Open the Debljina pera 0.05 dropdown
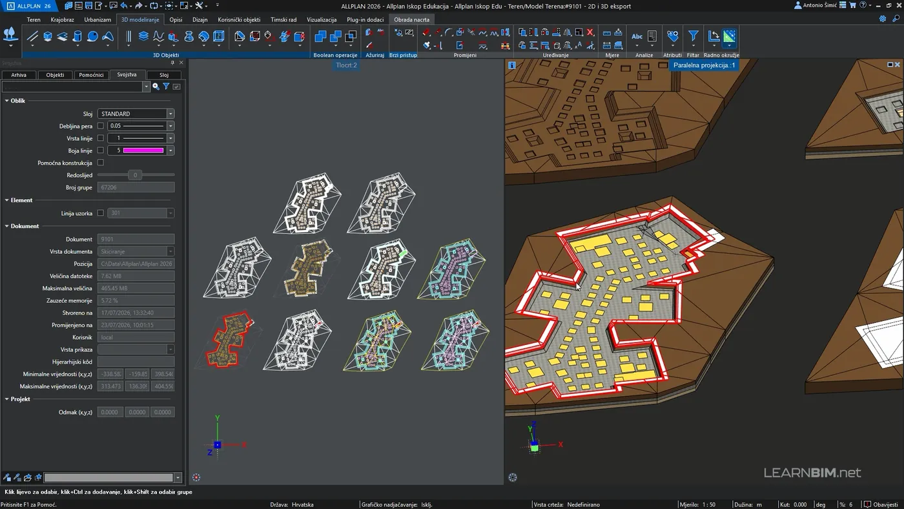The image size is (904, 509). pyautogui.click(x=170, y=126)
